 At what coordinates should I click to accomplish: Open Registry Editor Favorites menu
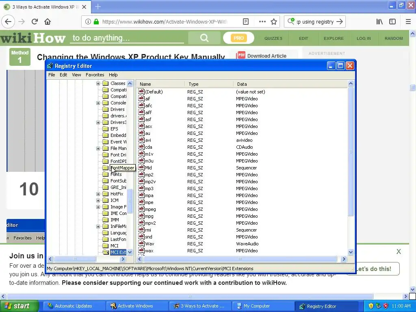pos(95,75)
